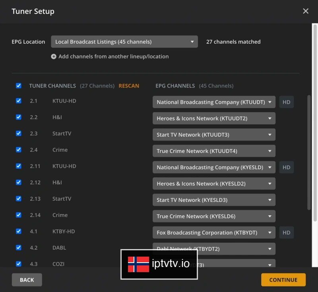Image resolution: width=318 pixels, height=292 pixels.
Task: Toggle HD badge for channel 2.11
Action: click(x=286, y=167)
